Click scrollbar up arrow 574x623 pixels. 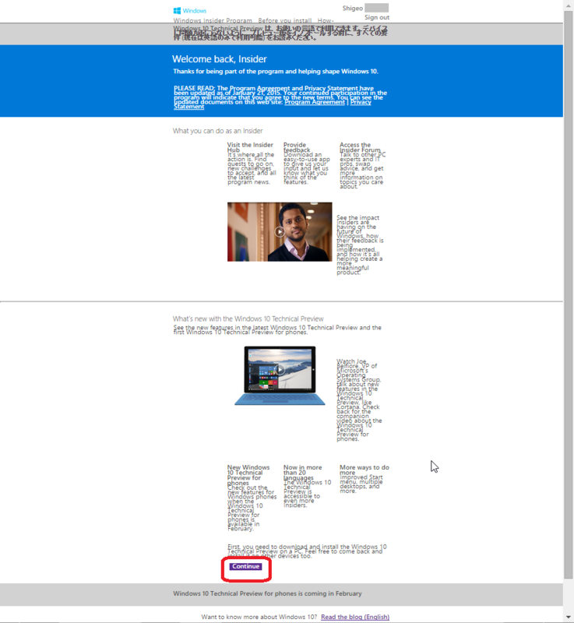[x=569, y=5]
